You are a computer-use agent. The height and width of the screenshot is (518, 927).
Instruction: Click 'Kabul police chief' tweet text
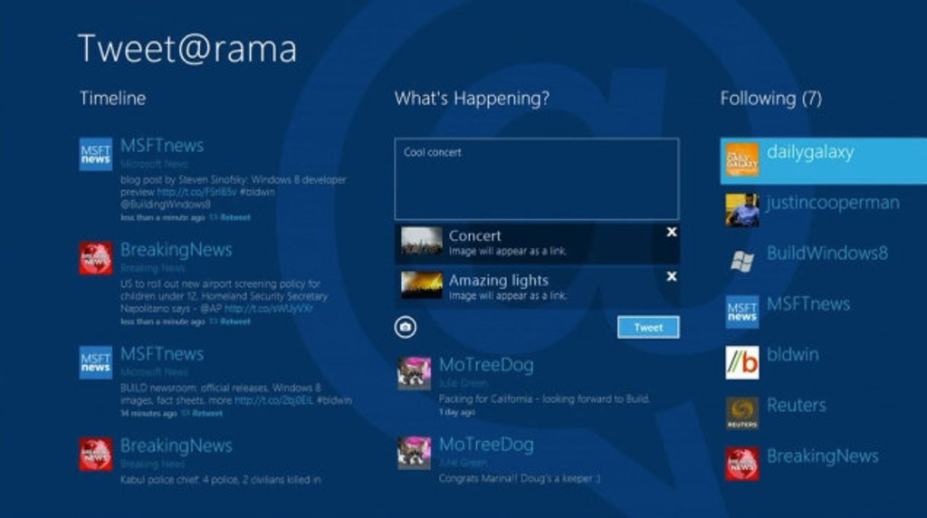[x=221, y=480]
